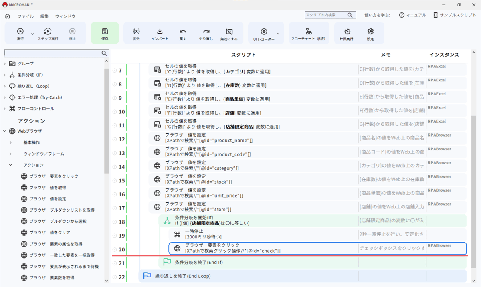The image size is (481, 287).
Task: Click the sidebar search magnifier icon
Action: click(105, 53)
